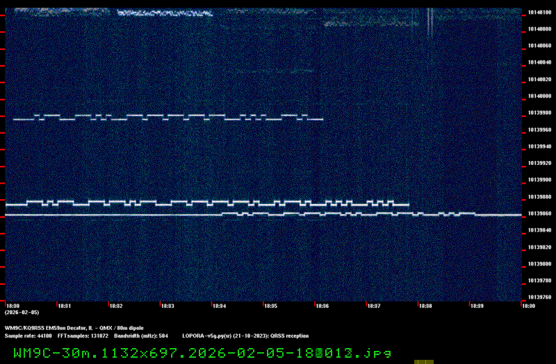Click the 10140100 frequency label
This screenshot has height=364, width=556.
[x=539, y=12]
